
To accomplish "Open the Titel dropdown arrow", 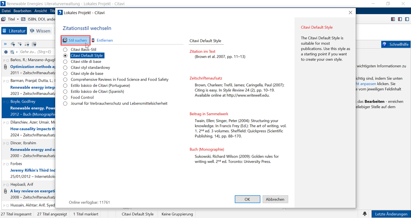I will (x=18, y=19).
